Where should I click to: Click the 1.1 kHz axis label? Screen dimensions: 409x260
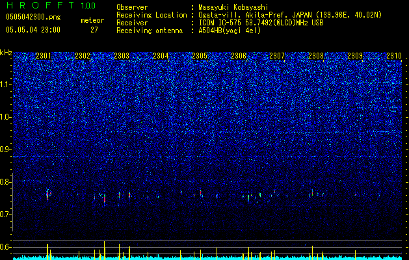point(6,84)
